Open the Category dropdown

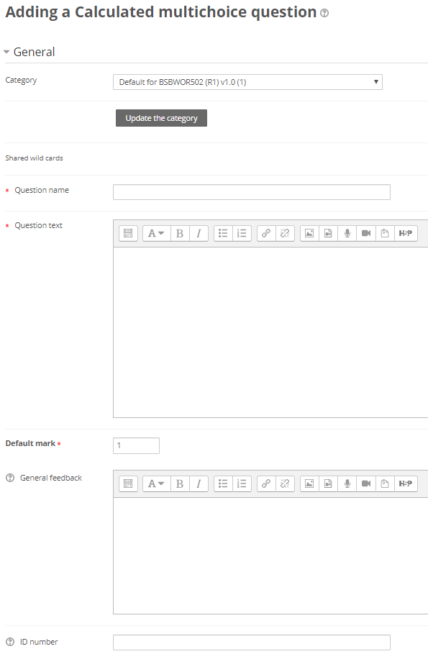[x=247, y=82]
